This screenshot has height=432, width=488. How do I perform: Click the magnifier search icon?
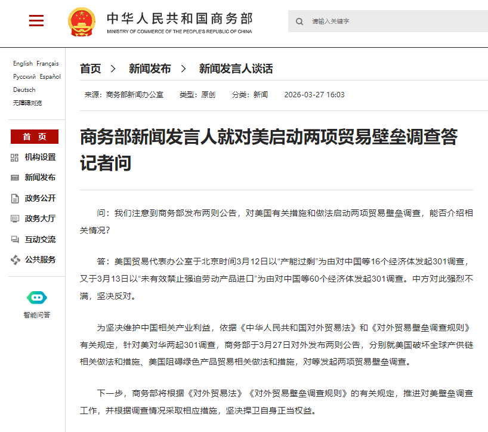click(299, 21)
